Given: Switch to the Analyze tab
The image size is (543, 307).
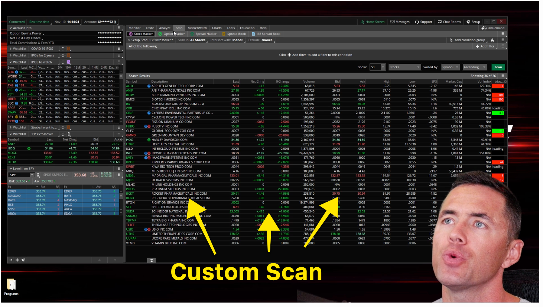Looking at the screenshot, I should pyautogui.click(x=165, y=28).
